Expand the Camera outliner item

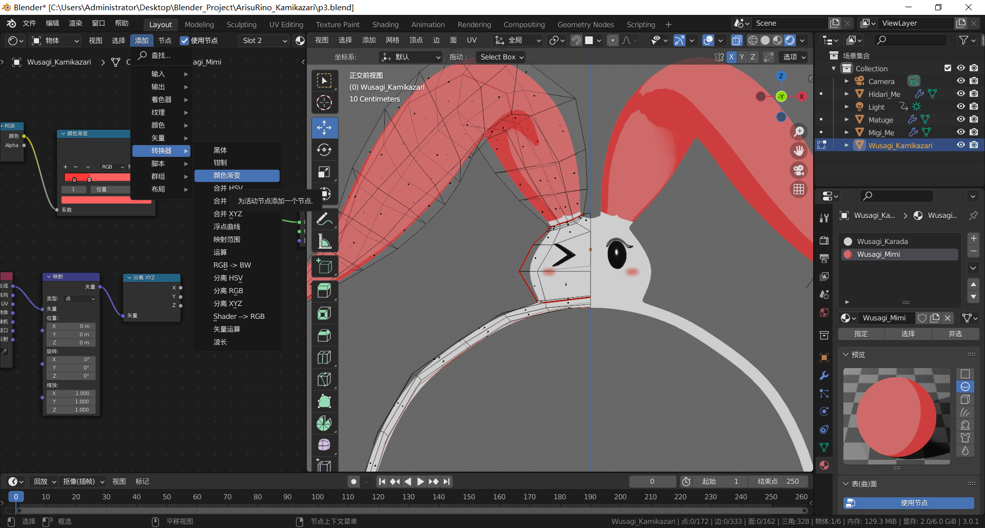click(x=846, y=81)
